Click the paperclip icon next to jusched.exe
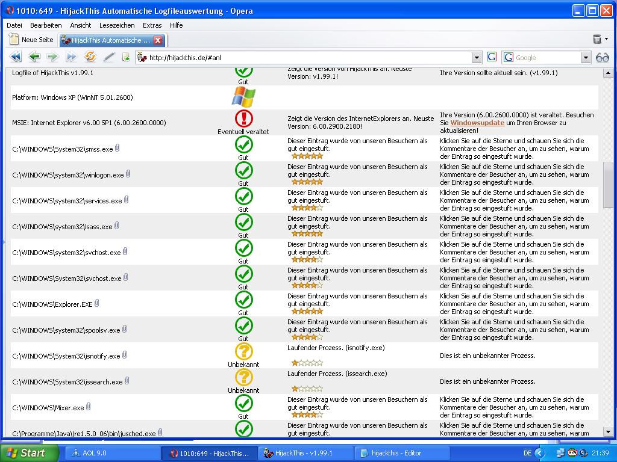Image resolution: width=617 pixels, height=462 pixels. (x=160, y=433)
